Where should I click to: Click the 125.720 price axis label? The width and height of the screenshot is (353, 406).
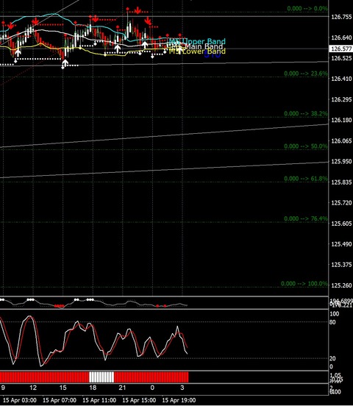(x=341, y=203)
